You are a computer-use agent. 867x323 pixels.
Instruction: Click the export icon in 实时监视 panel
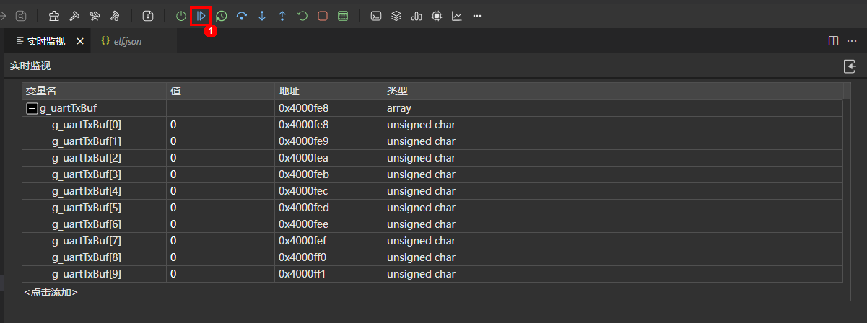click(850, 66)
